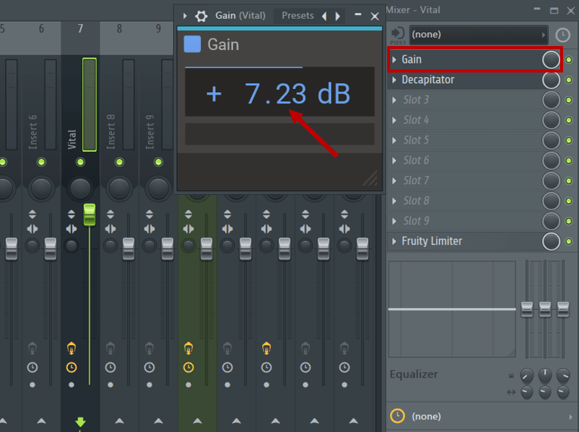The height and width of the screenshot is (432, 579).
Task: Click the Insert 8 pan knob
Action: (119, 188)
